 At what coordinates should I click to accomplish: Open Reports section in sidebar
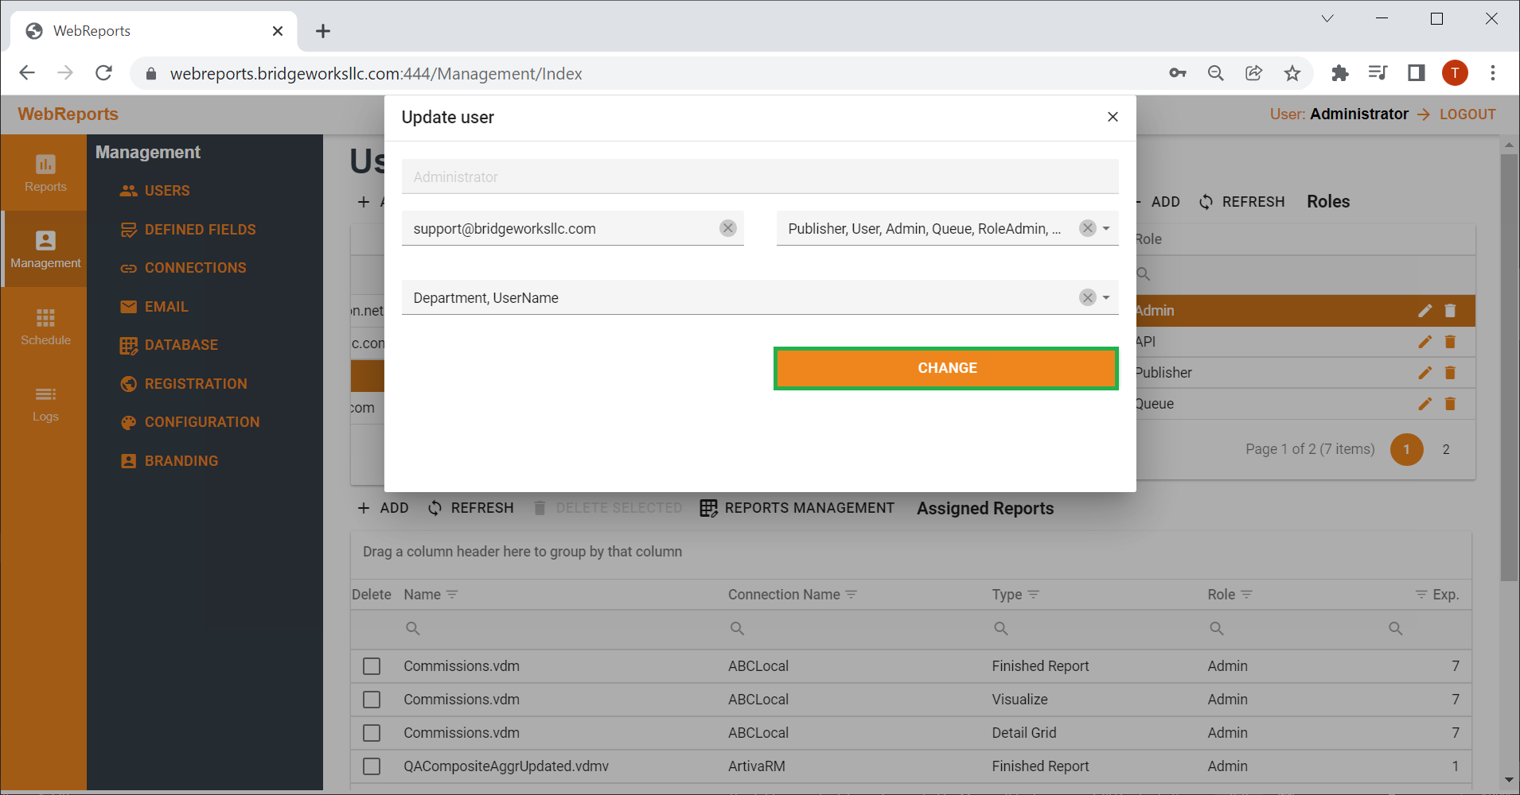[x=45, y=173]
